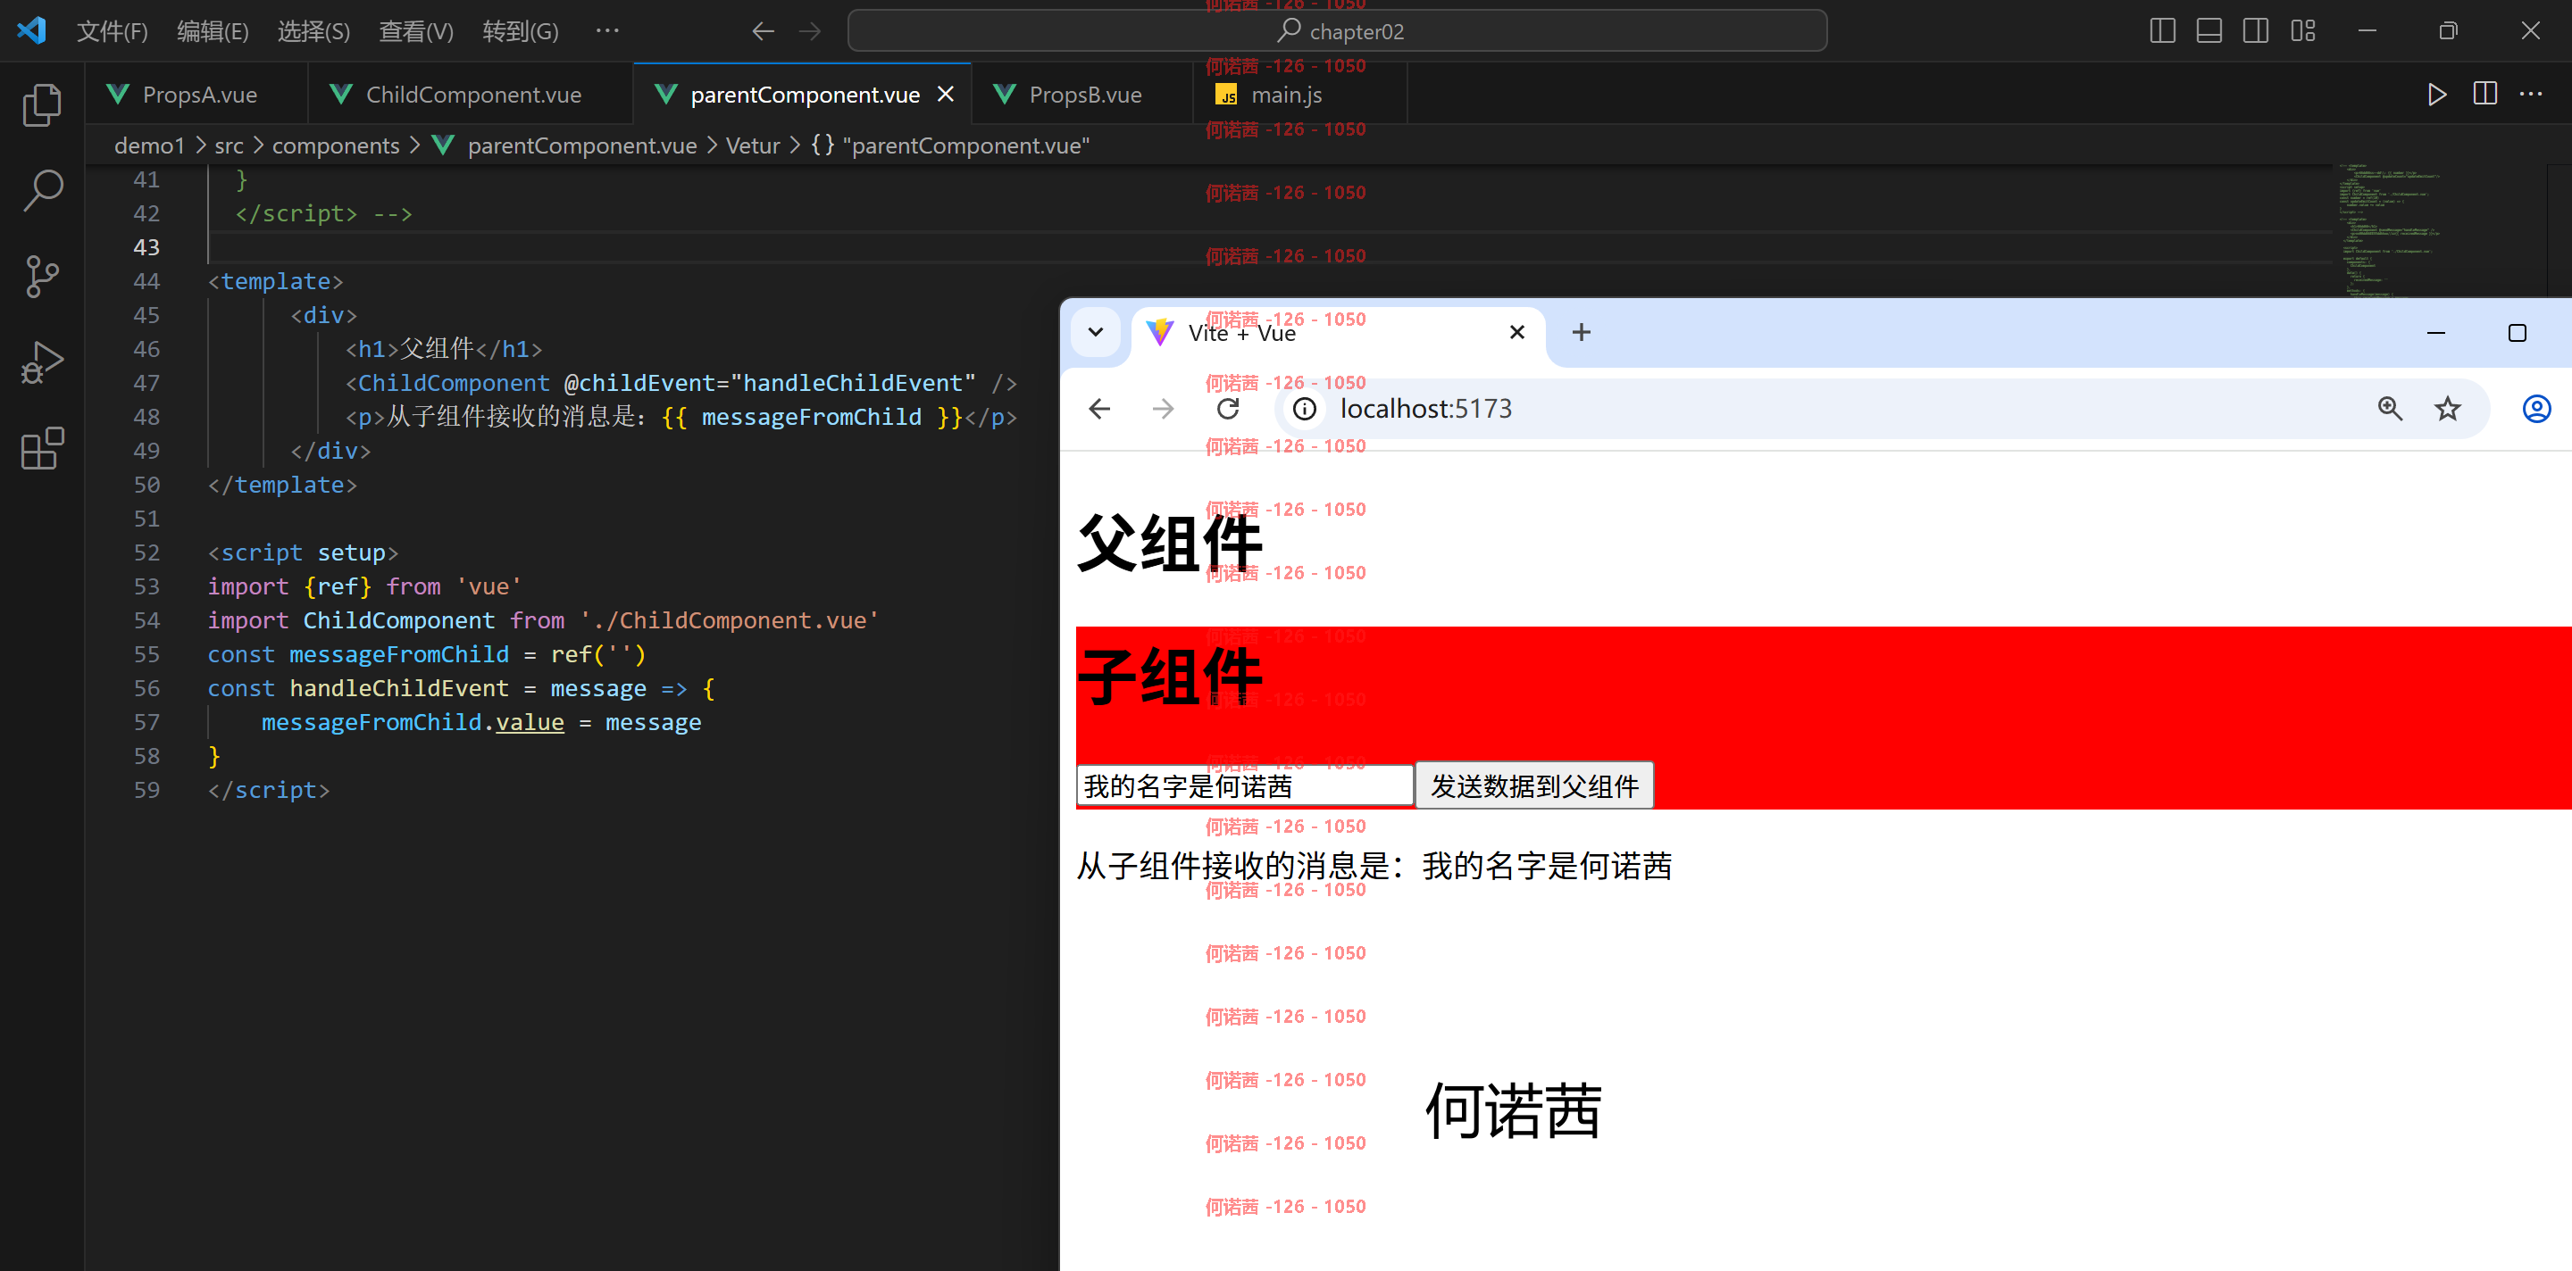The width and height of the screenshot is (2572, 1271).
Task: Click handleChildEvent on line 56
Action: click(x=398, y=688)
